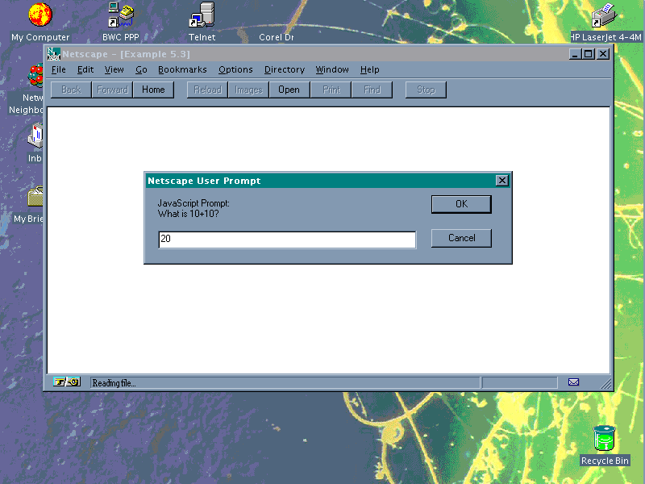Viewport: 645px width, 484px height.
Task: Click the Open toolbar button
Action: click(x=289, y=90)
